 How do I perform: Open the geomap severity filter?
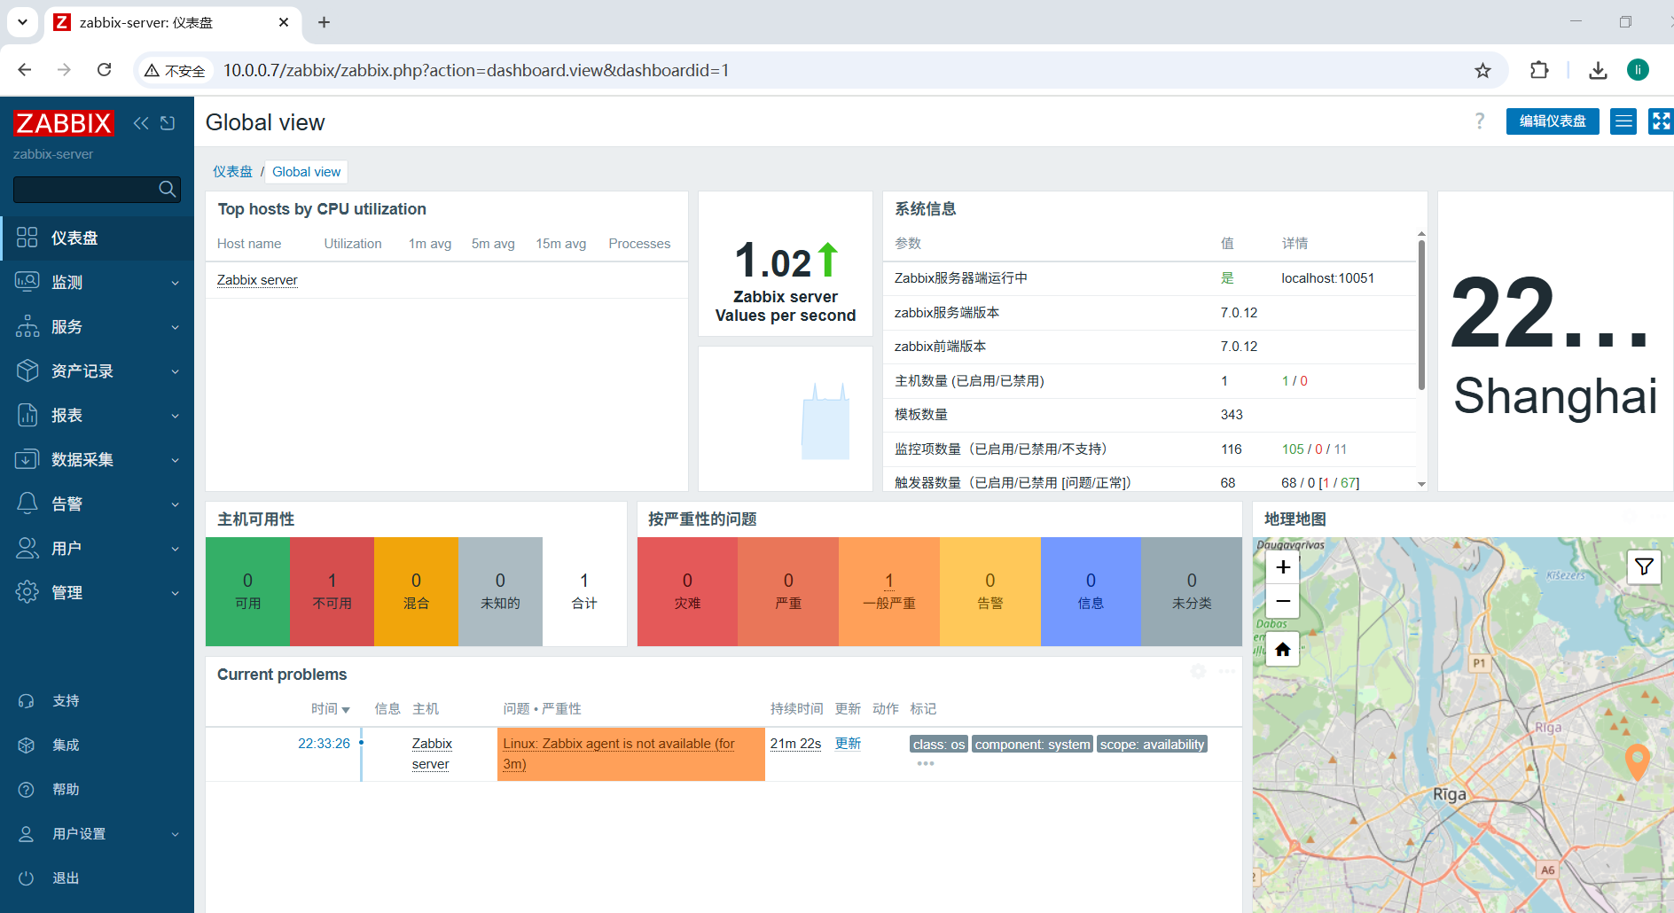pos(1644,567)
